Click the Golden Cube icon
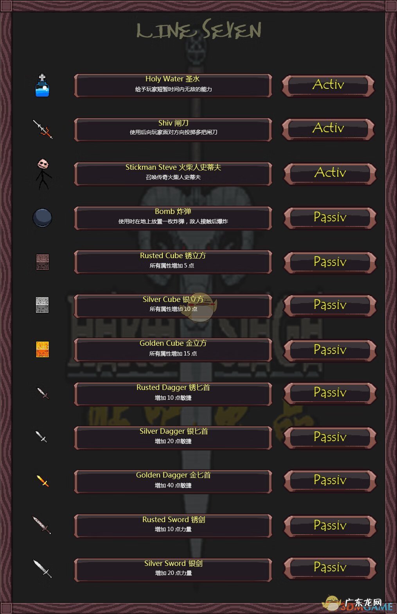 (42, 349)
